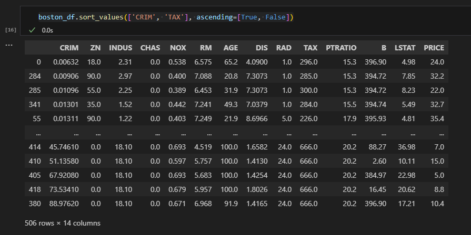471x235 pixels.
Task: Click PRICE value 10.4
Action: pos(437,204)
